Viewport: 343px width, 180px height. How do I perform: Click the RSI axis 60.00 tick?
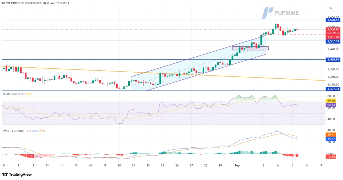pos(331,108)
